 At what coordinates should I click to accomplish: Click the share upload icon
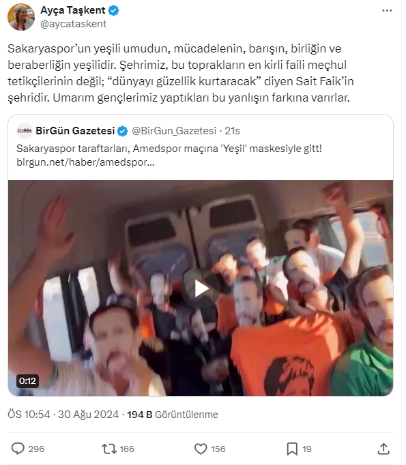coord(383,449)
